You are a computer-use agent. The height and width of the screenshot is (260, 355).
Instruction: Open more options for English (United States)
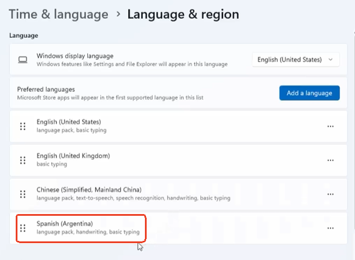pos(331,126)
